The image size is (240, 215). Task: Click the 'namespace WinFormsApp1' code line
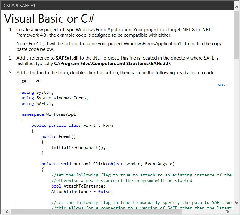click(x=48, y=114)
